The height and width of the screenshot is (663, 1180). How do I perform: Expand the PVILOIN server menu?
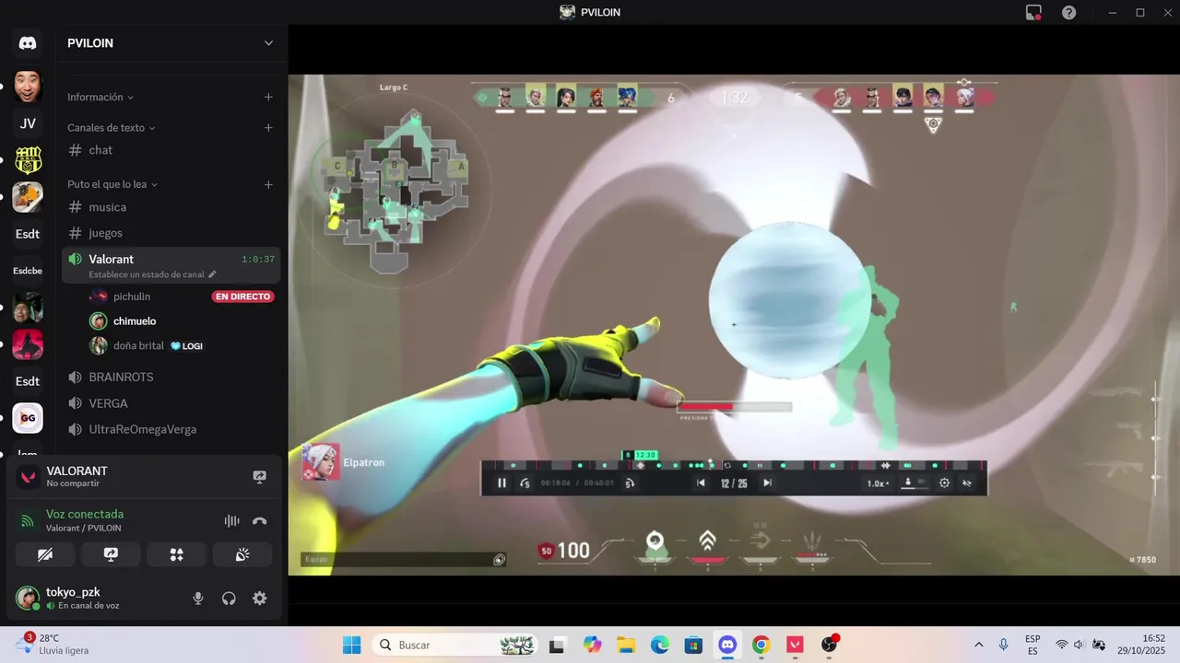(x=268, y=43)
